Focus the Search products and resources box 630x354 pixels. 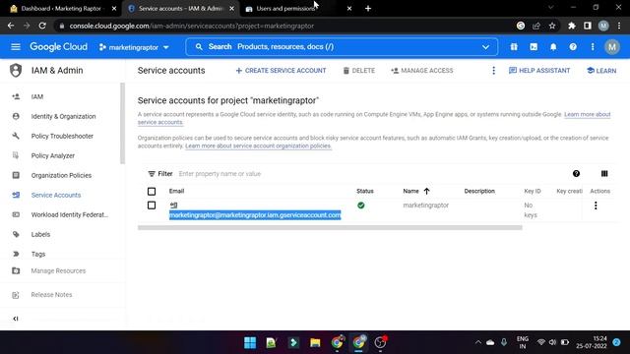pyautogui.click(x=342, y=47)
